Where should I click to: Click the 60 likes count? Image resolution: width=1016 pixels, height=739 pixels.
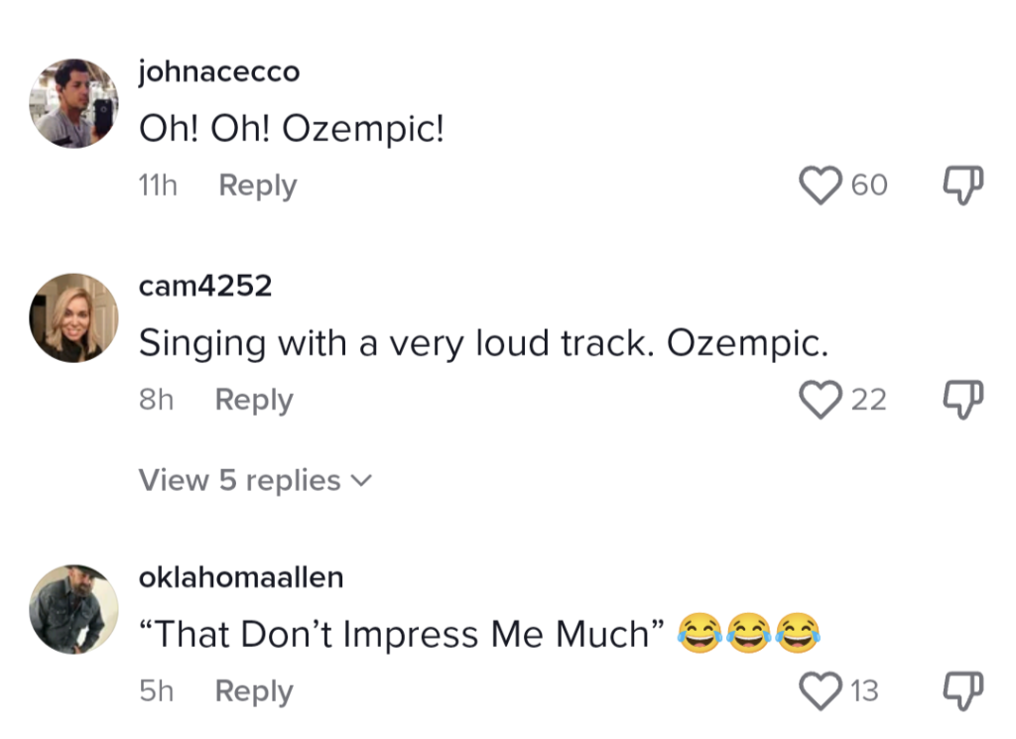point(869,185)
